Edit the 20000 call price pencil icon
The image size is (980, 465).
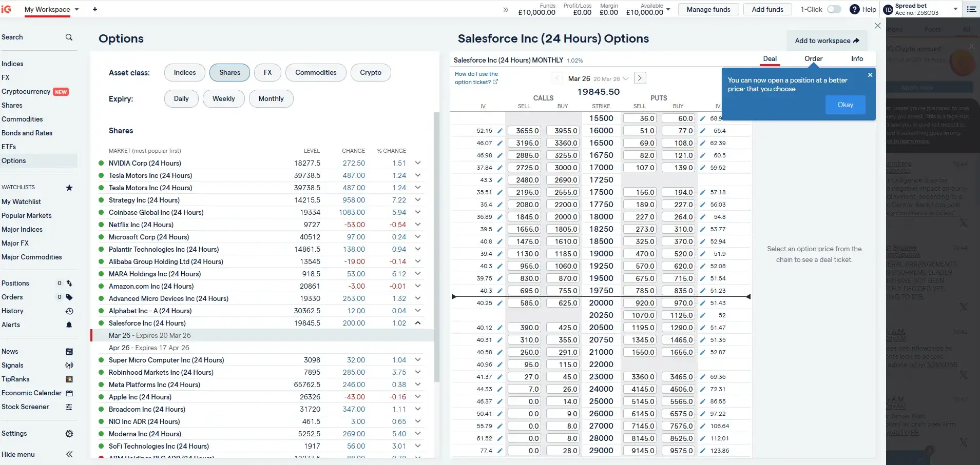[499, 303]
